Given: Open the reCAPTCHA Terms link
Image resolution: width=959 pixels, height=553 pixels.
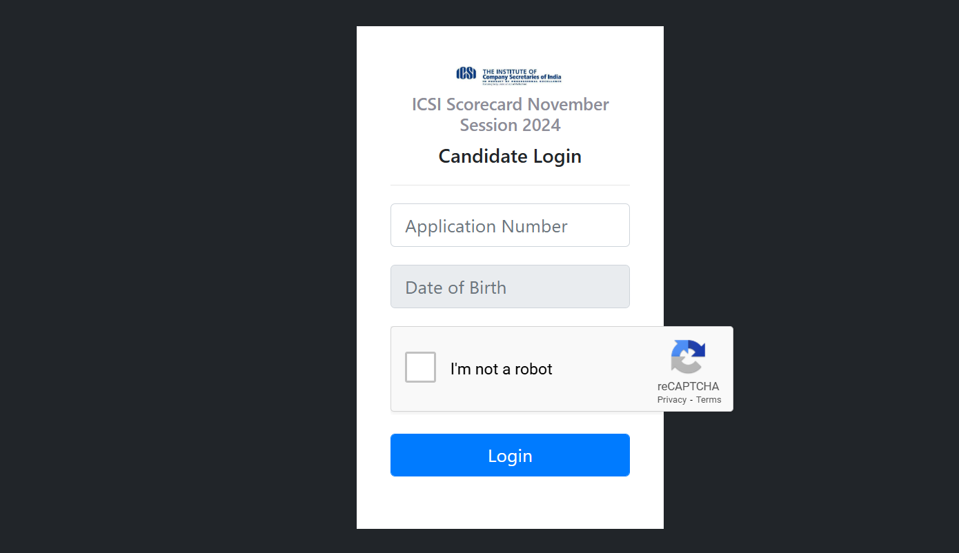Looking at the screenshot, I should (709, 400).
